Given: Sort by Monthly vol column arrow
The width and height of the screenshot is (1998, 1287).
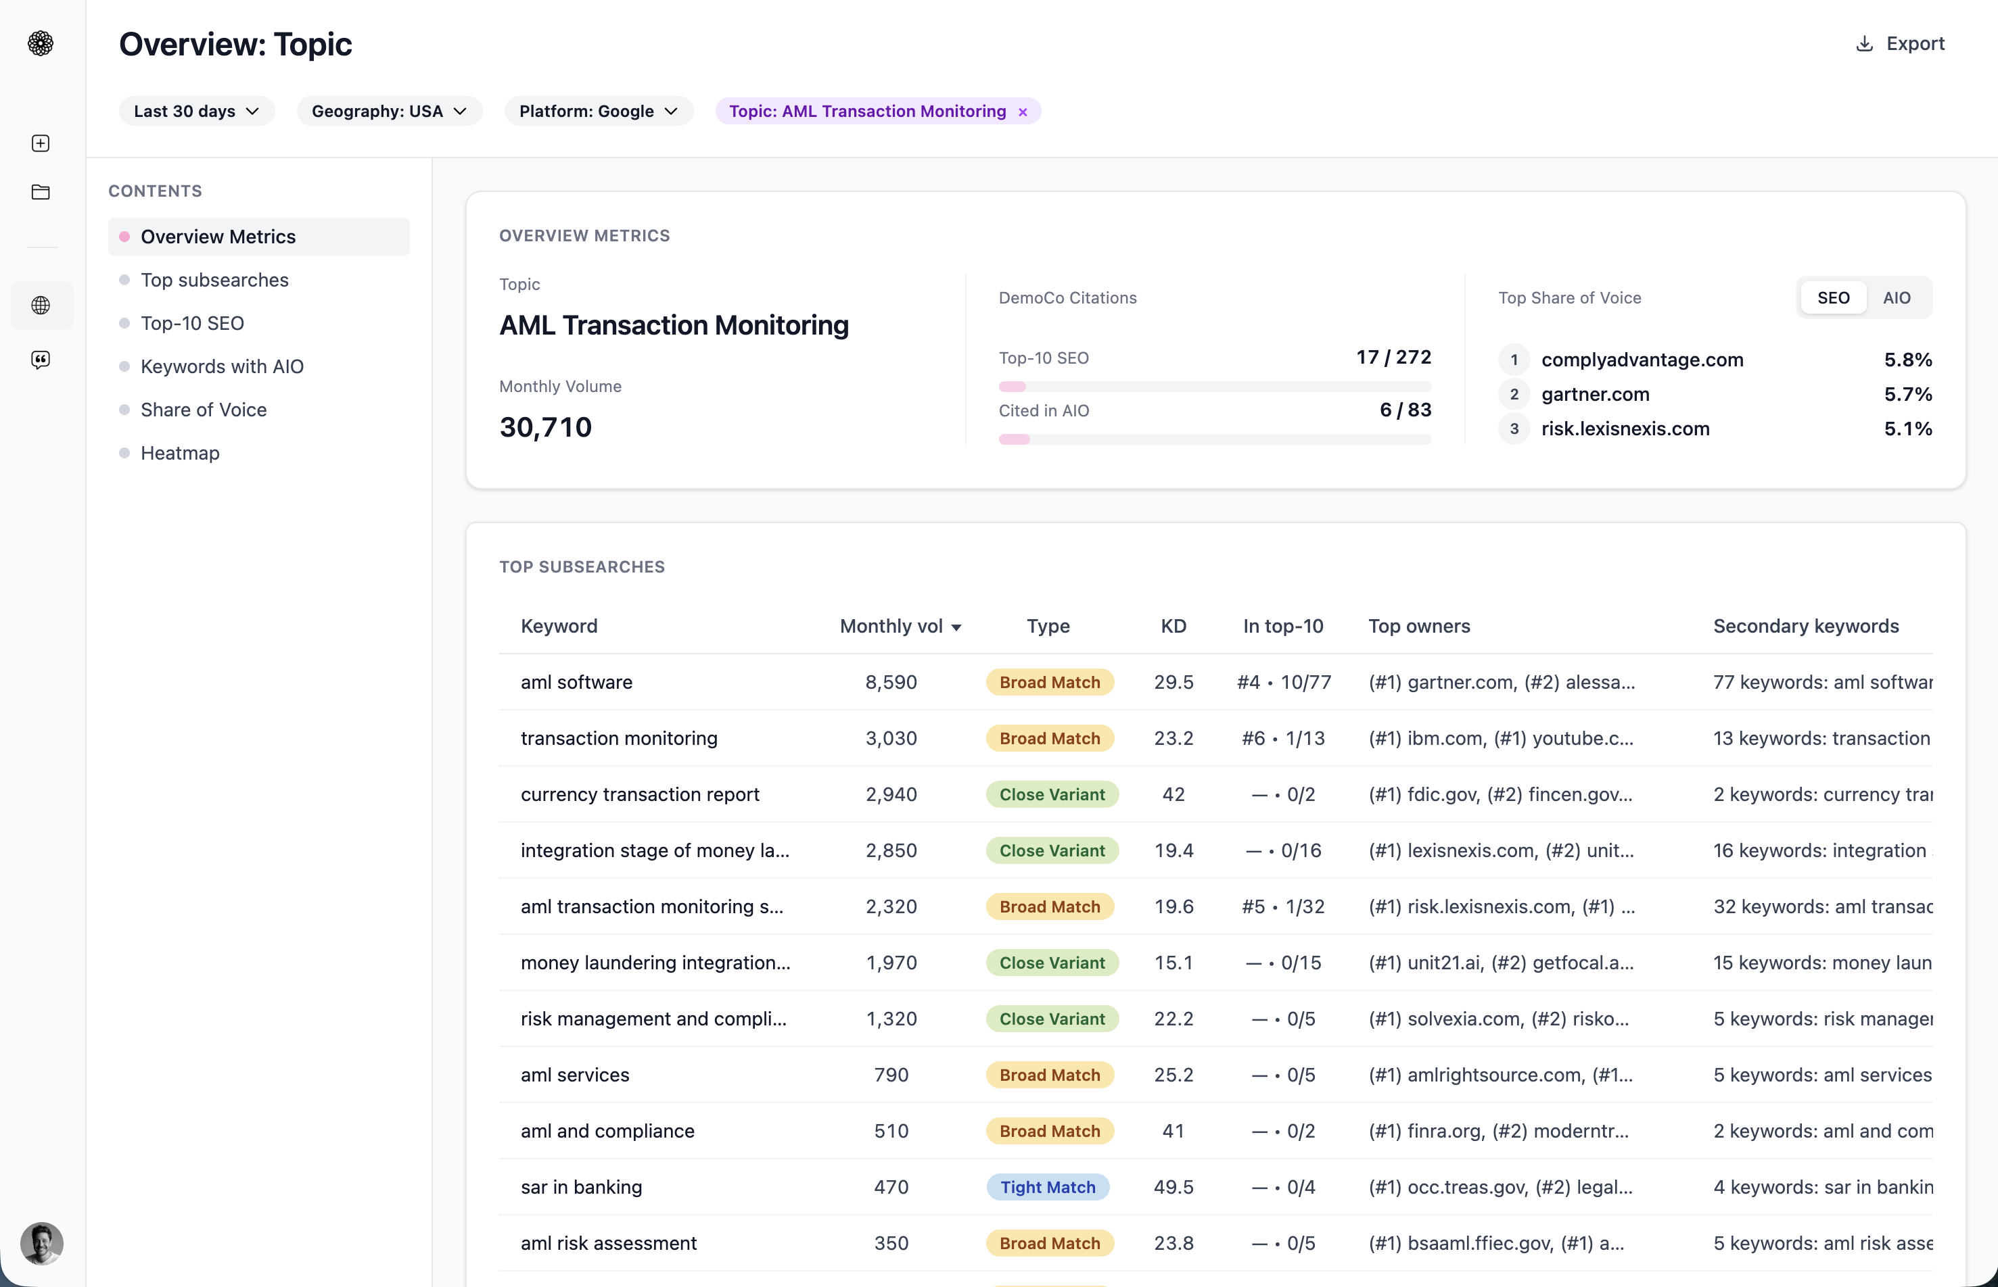Looking at the screenshot, I should [956, 627].
